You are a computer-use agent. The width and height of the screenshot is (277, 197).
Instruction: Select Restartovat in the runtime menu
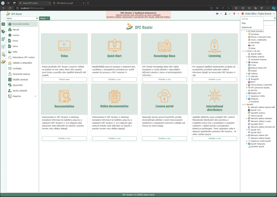click(252, 27)
